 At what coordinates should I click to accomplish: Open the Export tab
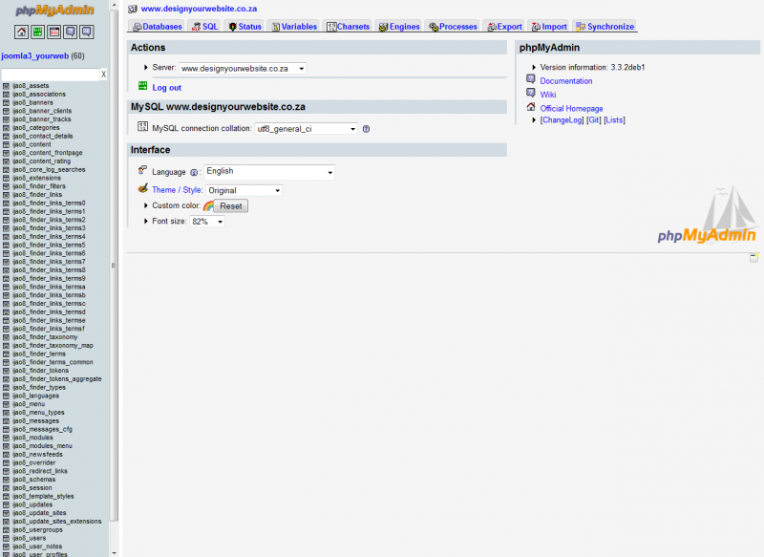504,27
